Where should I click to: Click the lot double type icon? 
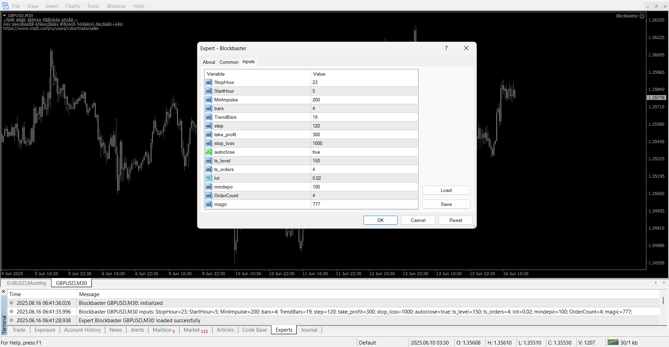click(208, 178)
